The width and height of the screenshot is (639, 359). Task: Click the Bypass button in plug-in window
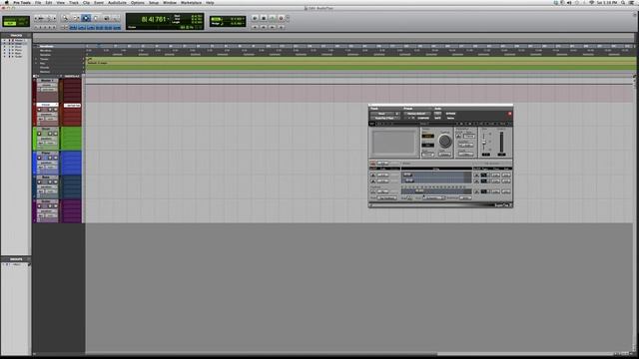click(450, 114)
